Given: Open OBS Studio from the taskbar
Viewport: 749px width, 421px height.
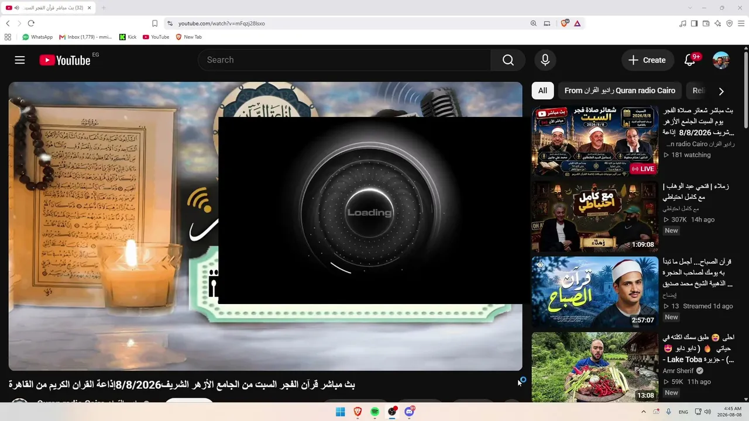Looking at the screenshot, I should click(x=392, y=412).
